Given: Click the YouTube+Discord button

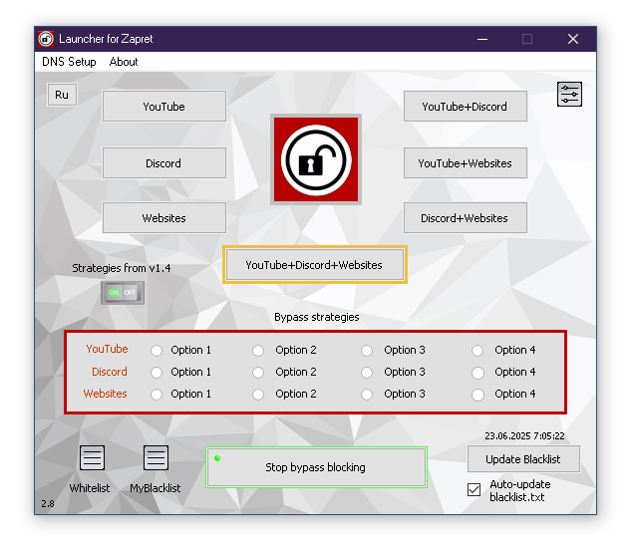Looking at the screenshot, I should (x=466, y=107).
